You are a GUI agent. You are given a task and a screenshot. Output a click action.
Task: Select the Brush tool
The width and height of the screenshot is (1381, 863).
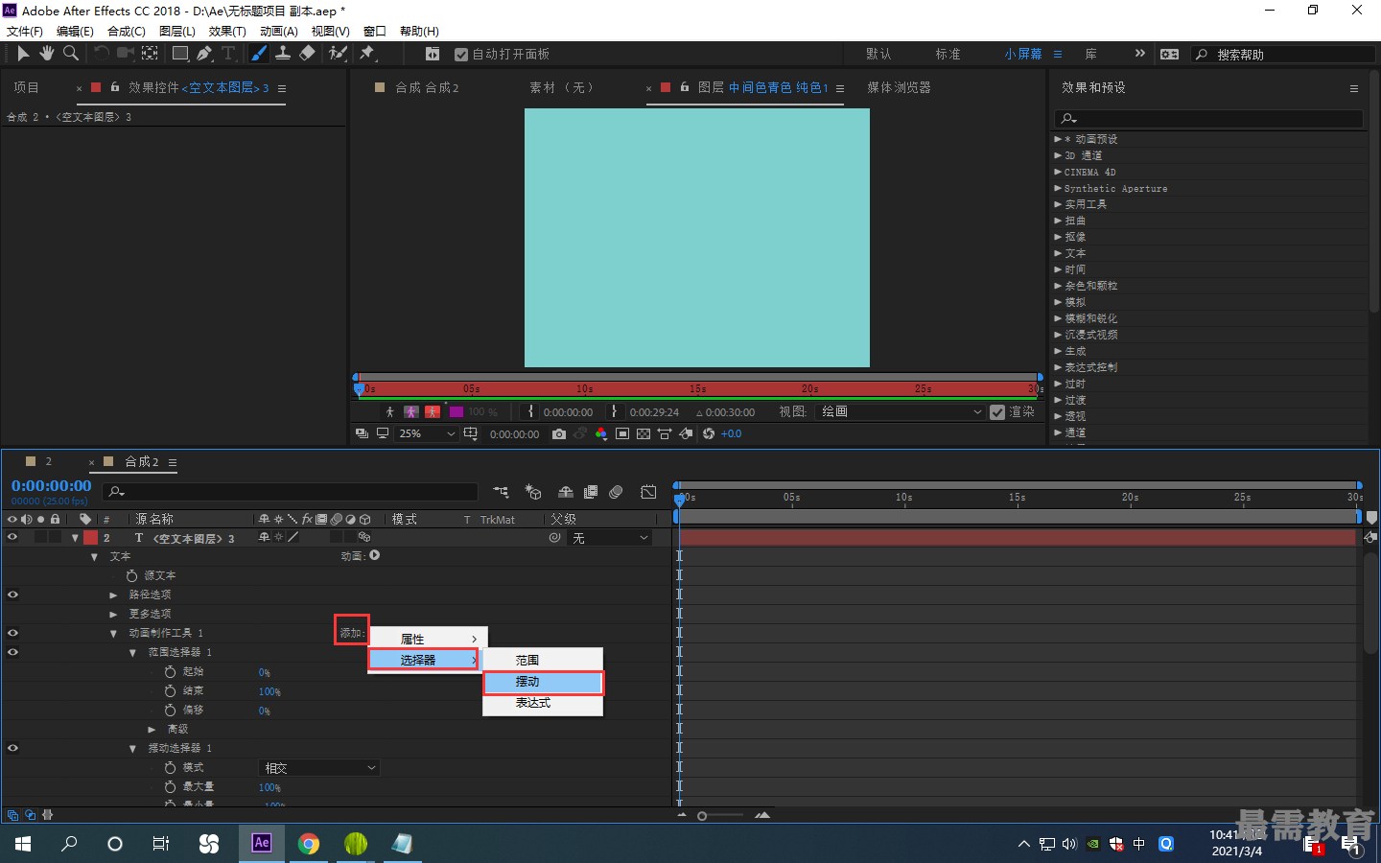tap(259, 54)
